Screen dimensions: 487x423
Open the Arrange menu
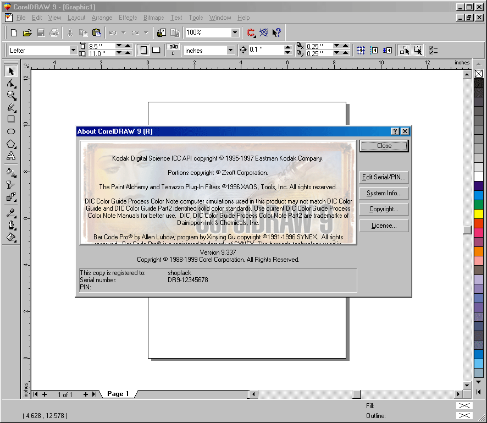pyautogui.click(x=102, y=18)
